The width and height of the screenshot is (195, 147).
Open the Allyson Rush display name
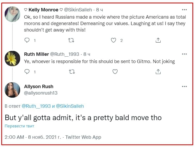[39, 87]
